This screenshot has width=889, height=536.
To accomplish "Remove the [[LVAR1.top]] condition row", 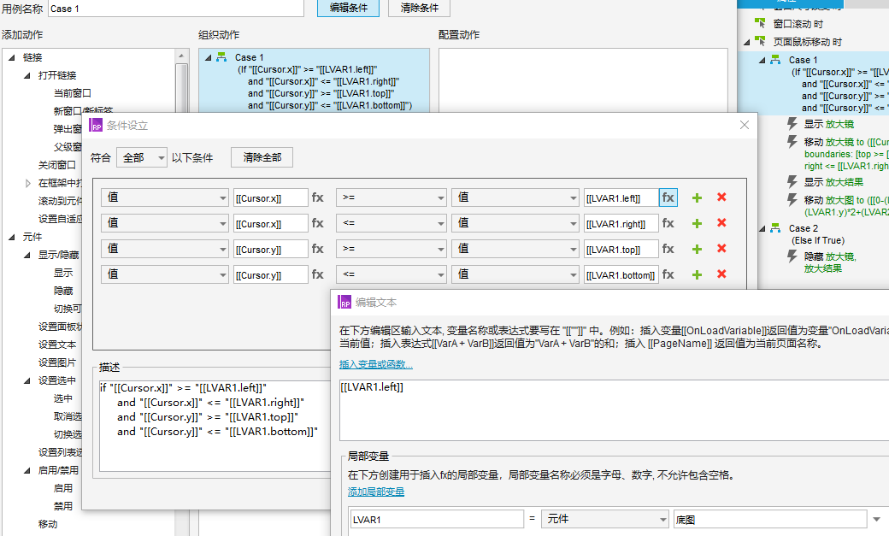I will 721,249.
